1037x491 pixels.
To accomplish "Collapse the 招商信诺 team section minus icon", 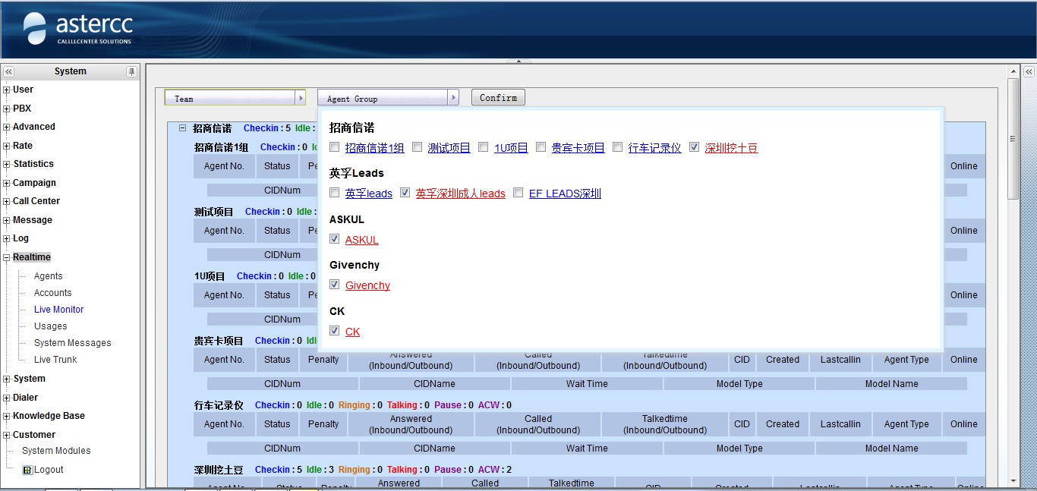I will point(182,128).
